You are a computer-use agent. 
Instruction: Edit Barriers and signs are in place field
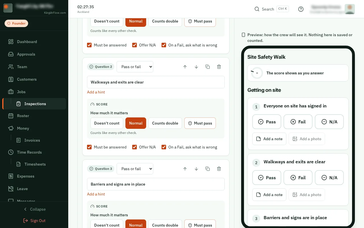[156, 184]
